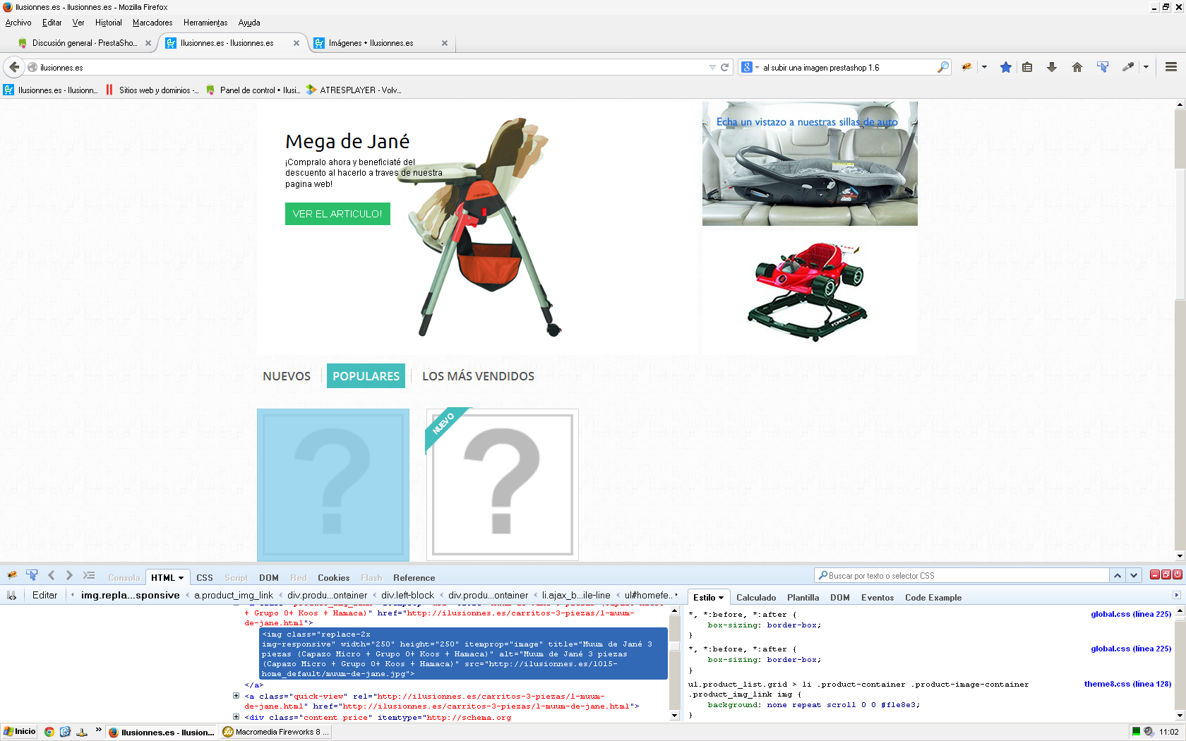Open the Herramientas menu
The width and height of the screenshot is (1186, 741).
(x=205, y=23)
